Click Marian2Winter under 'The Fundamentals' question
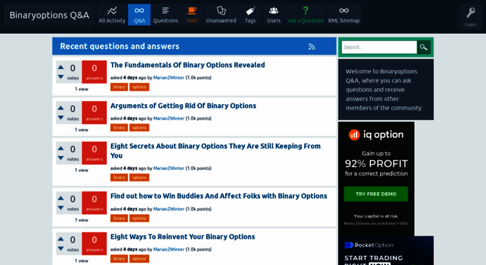This screenshot has width=486, height=265. tap(169, 78)
